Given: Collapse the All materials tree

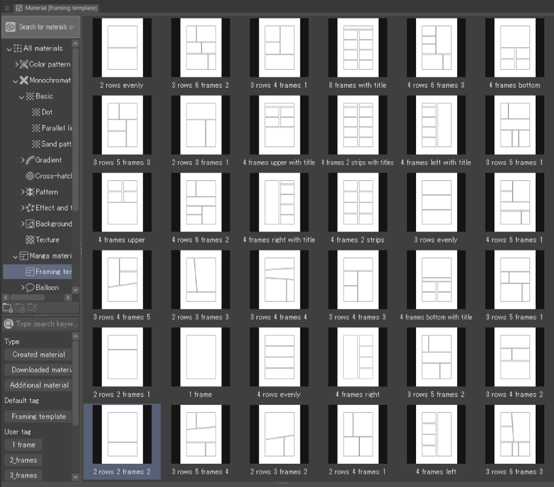Looking at the screenshot, I should pos(9,49).
